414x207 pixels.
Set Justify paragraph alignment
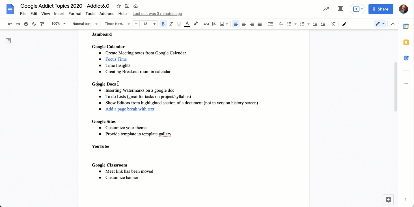point(260,24)
